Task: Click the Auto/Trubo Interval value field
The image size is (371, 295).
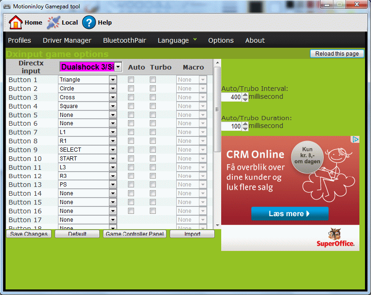Action: [231, 97]
